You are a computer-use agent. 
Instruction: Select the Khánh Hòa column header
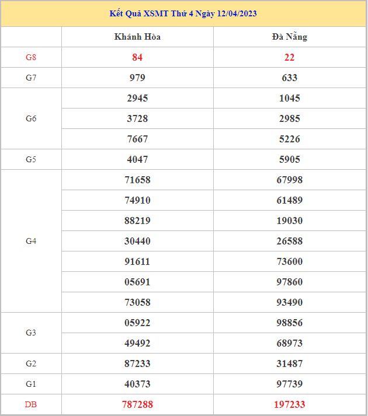point(137,37)
